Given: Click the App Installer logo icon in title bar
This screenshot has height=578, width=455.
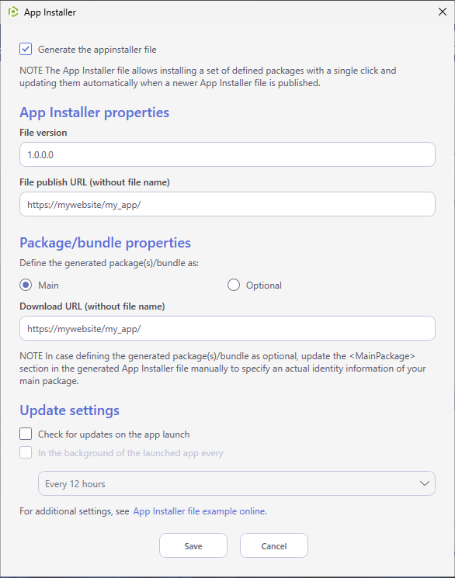Looking at the screenshot, I should coord(13,12).
